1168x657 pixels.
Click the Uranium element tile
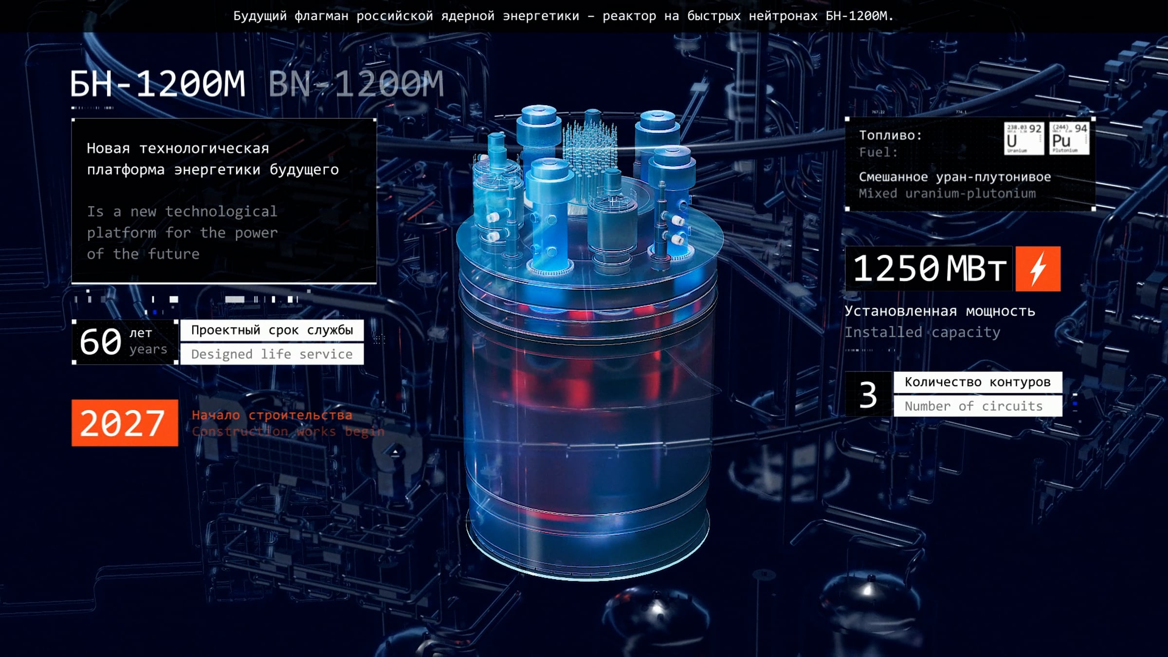1023,139
